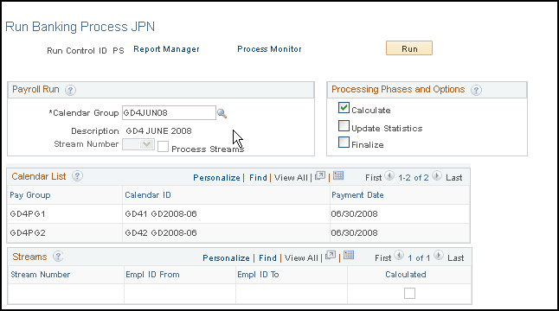Click Find in Calendar List
559x311 pixels.
[x=258, y=178]
